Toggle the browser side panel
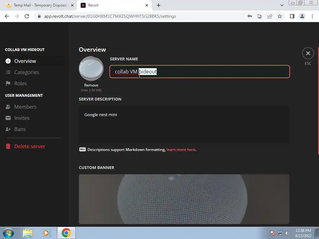Viewport: 319px width, 239px height. click(292, 16)
